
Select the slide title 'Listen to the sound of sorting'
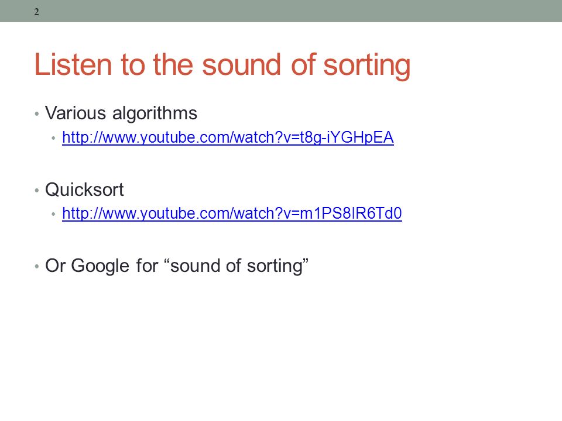222,65
